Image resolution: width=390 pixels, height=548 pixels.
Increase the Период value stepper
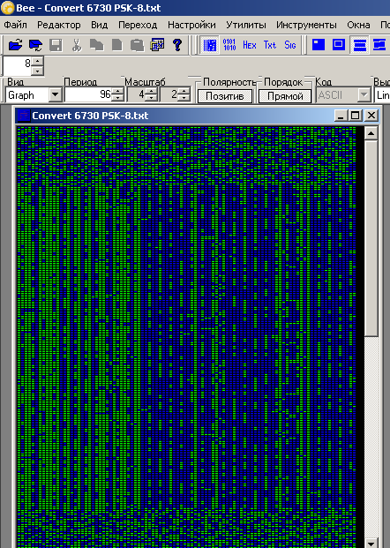click(x=118, y=91)
